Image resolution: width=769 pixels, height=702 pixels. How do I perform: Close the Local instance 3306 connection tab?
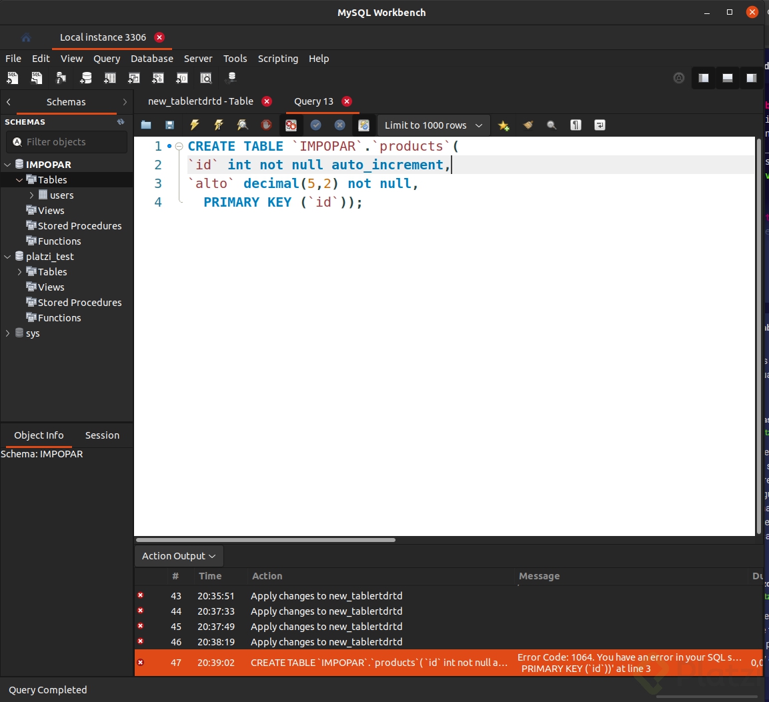pyautogui.click(x=159, y=37)
